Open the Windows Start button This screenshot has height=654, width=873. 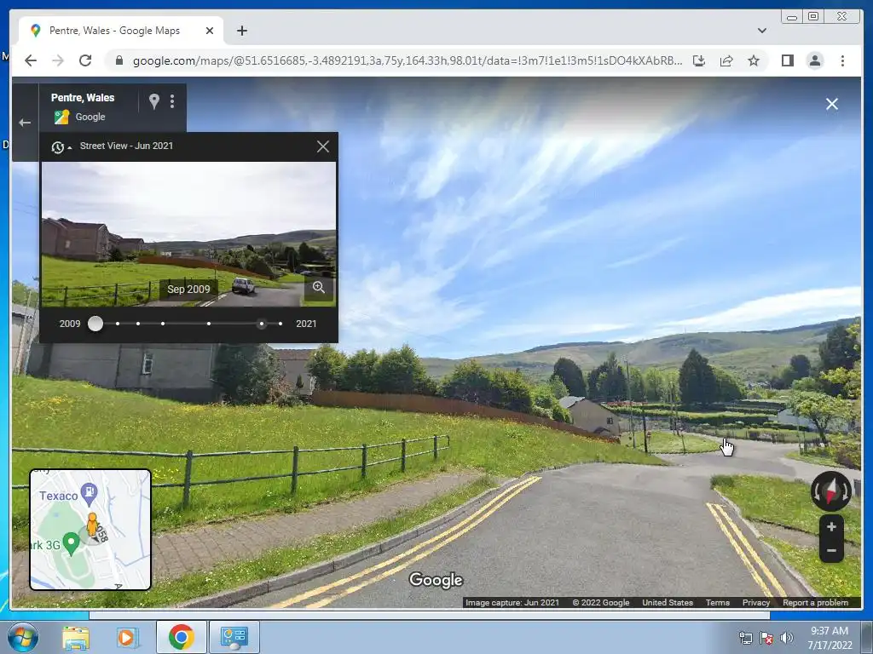[x=22, y=637]
